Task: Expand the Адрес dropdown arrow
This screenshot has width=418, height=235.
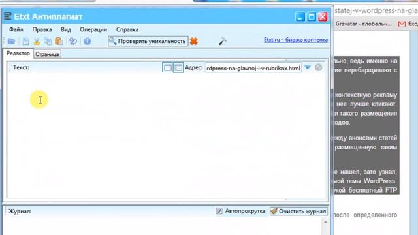Action: pyautogui.click(x=308, y=67)
